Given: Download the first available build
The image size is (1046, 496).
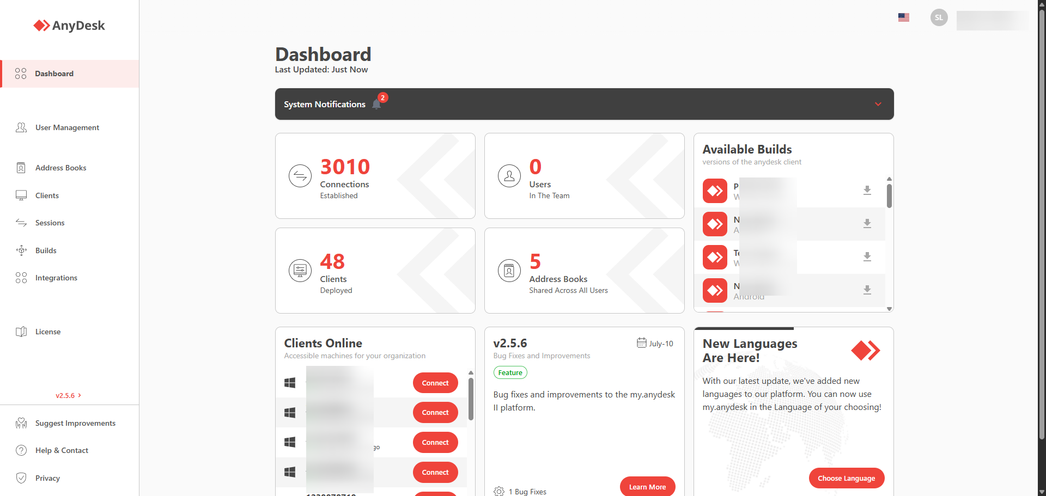Looking at the screenshot, I should tap(867, 191).
